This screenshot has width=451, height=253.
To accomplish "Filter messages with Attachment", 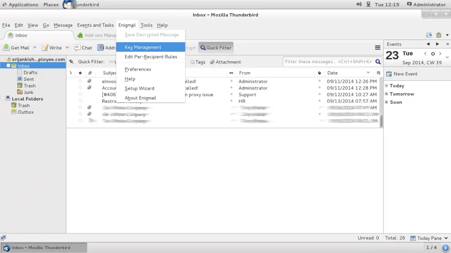I will pyautogui.click(x=225, y=62).
